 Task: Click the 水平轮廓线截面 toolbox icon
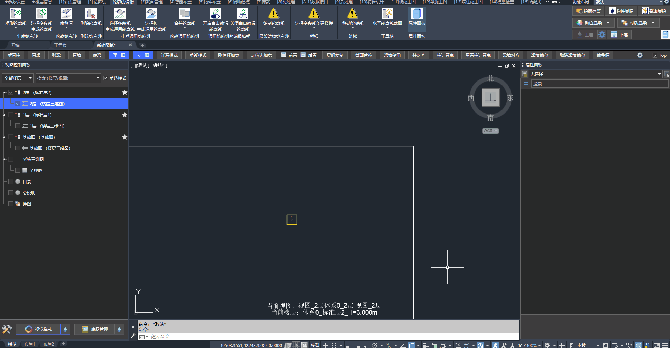[387, 14]
